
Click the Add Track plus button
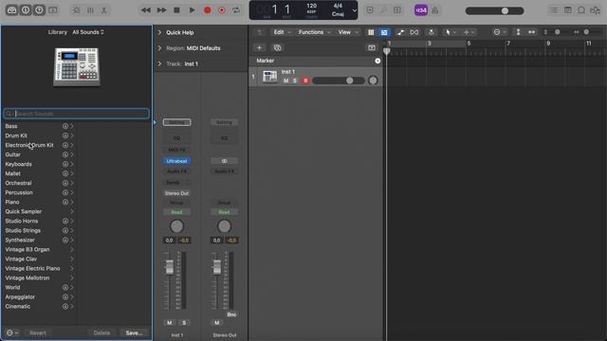point(259,47)
